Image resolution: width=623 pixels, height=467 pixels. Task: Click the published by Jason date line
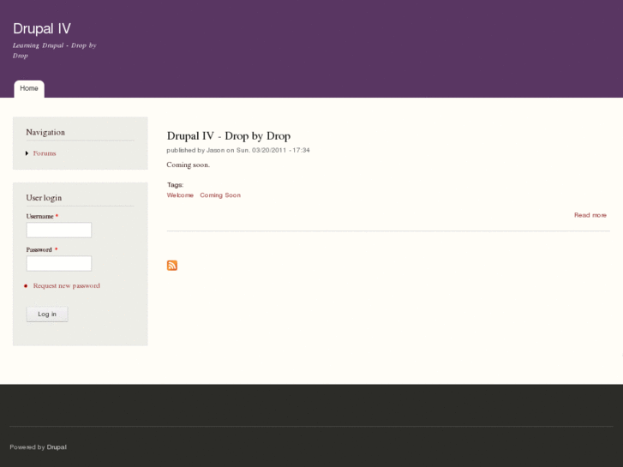238,150
